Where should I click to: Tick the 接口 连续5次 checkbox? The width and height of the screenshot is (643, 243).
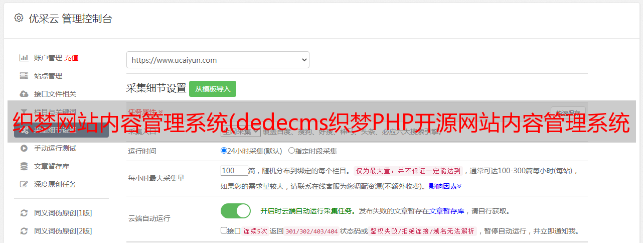[224, 230]
